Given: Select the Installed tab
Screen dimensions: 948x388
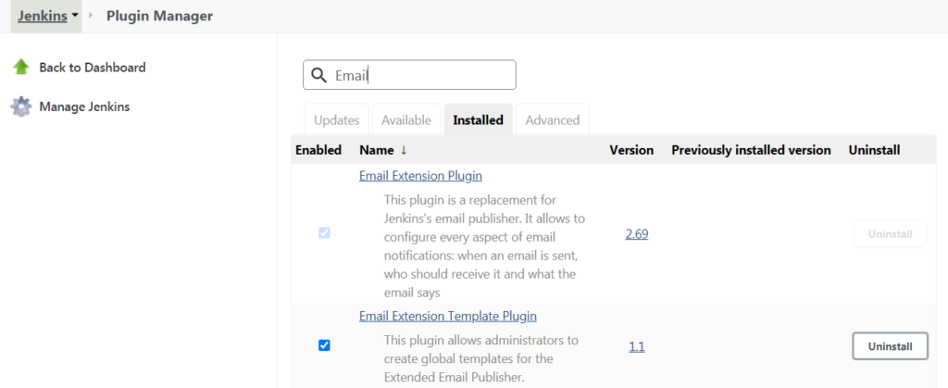Looking at the screenshot, I should [479, 119].
